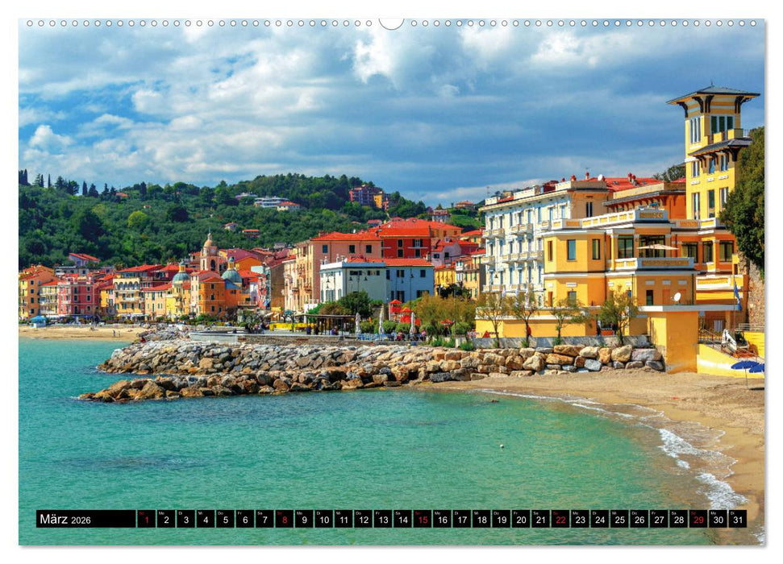Click the green church dome in town
Image resolution: width=783 pixels, height=564 pixels.
click(x=231, y=275)
